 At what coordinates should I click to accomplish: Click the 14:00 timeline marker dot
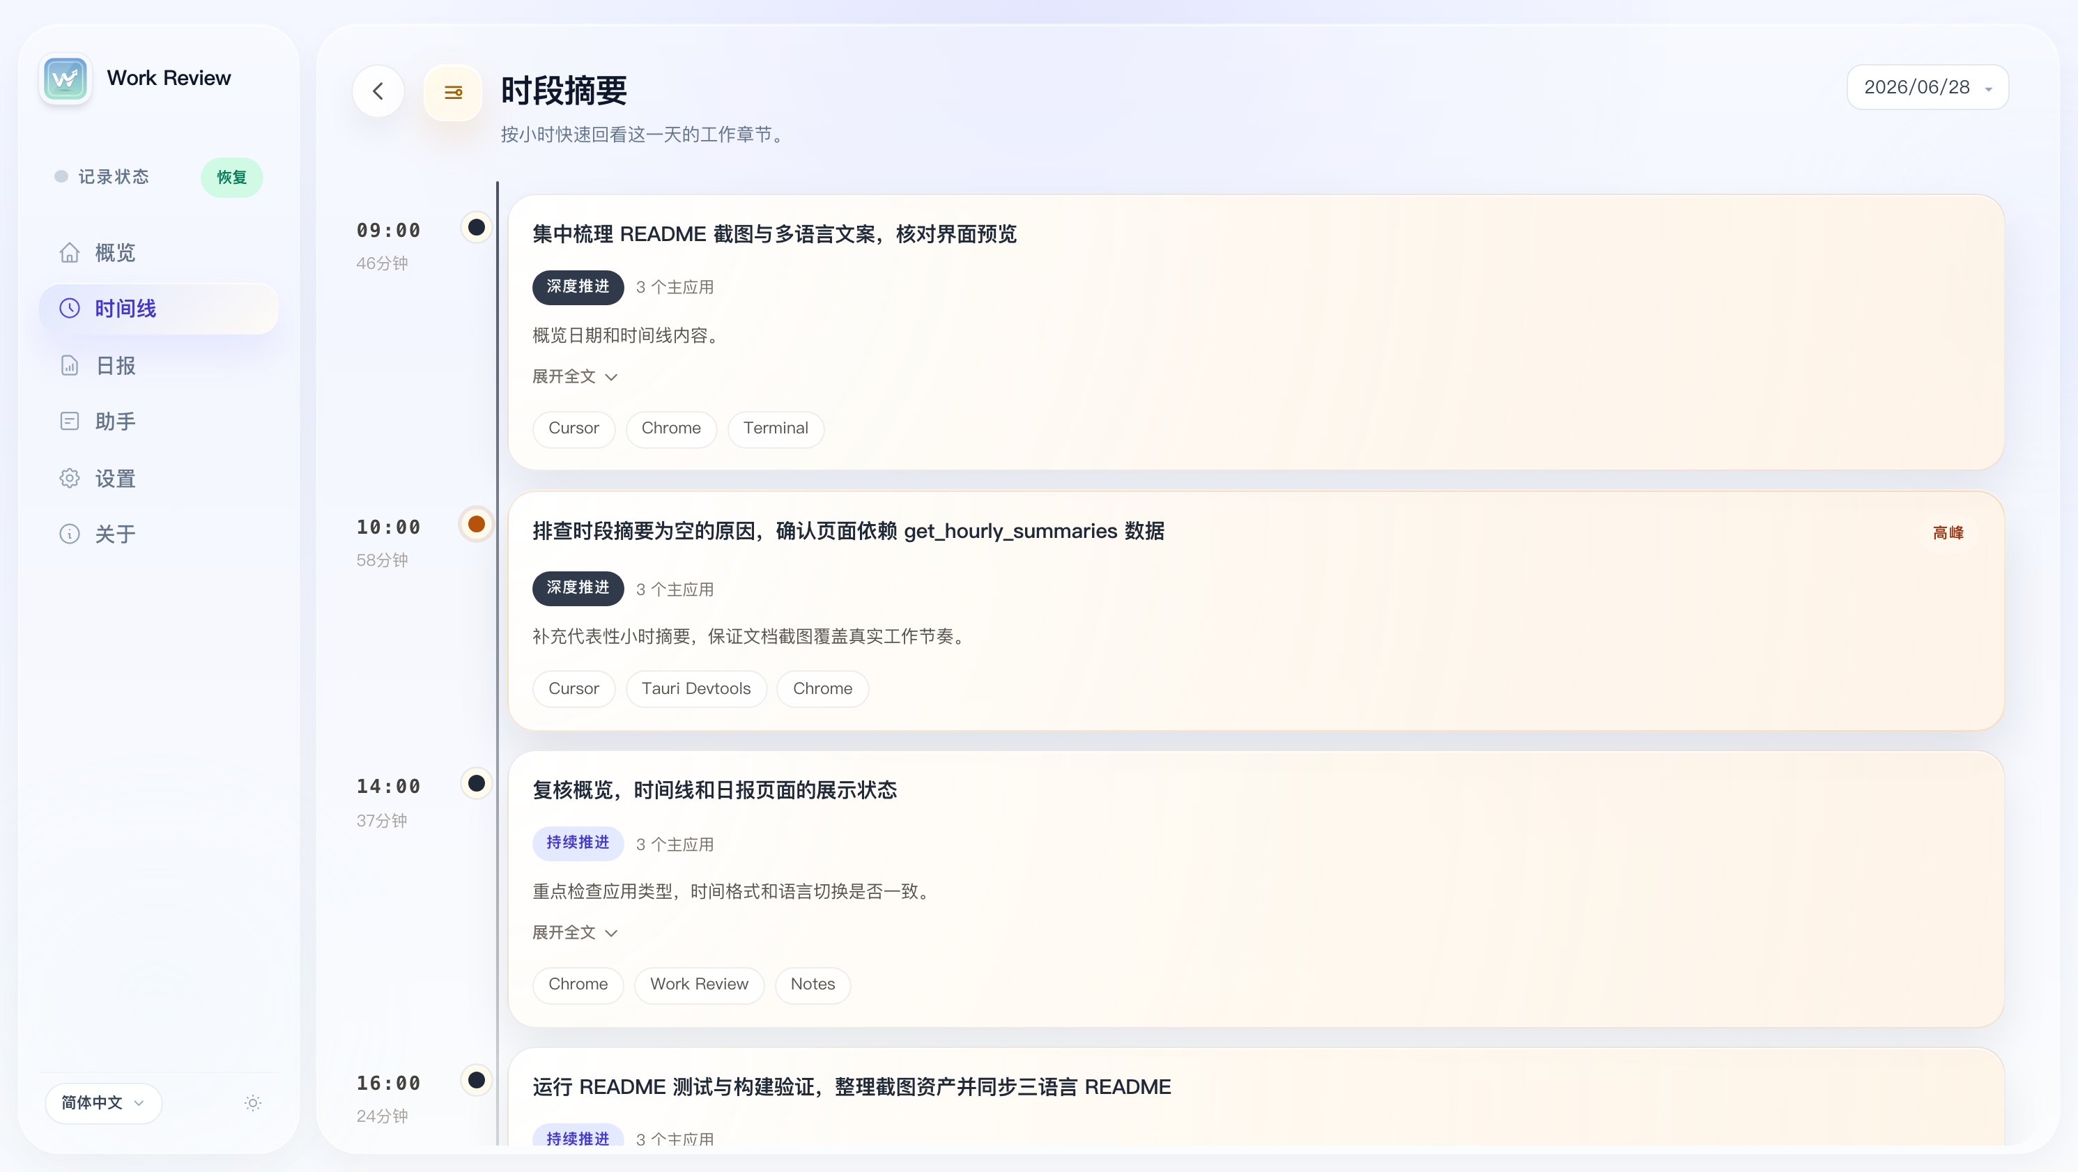477,783
